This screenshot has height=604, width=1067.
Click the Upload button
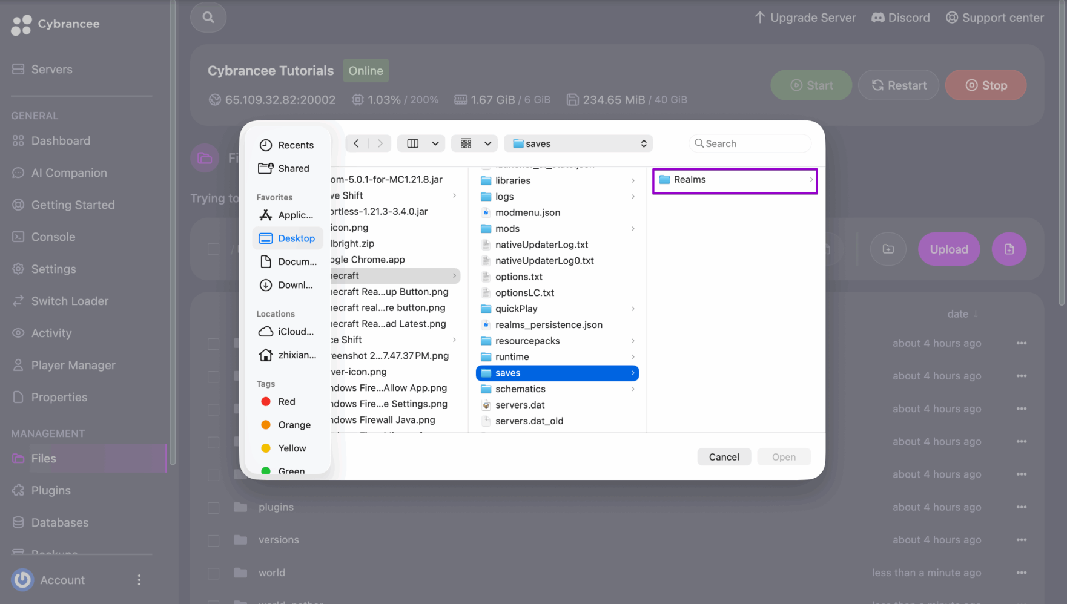tap(949, 249)
